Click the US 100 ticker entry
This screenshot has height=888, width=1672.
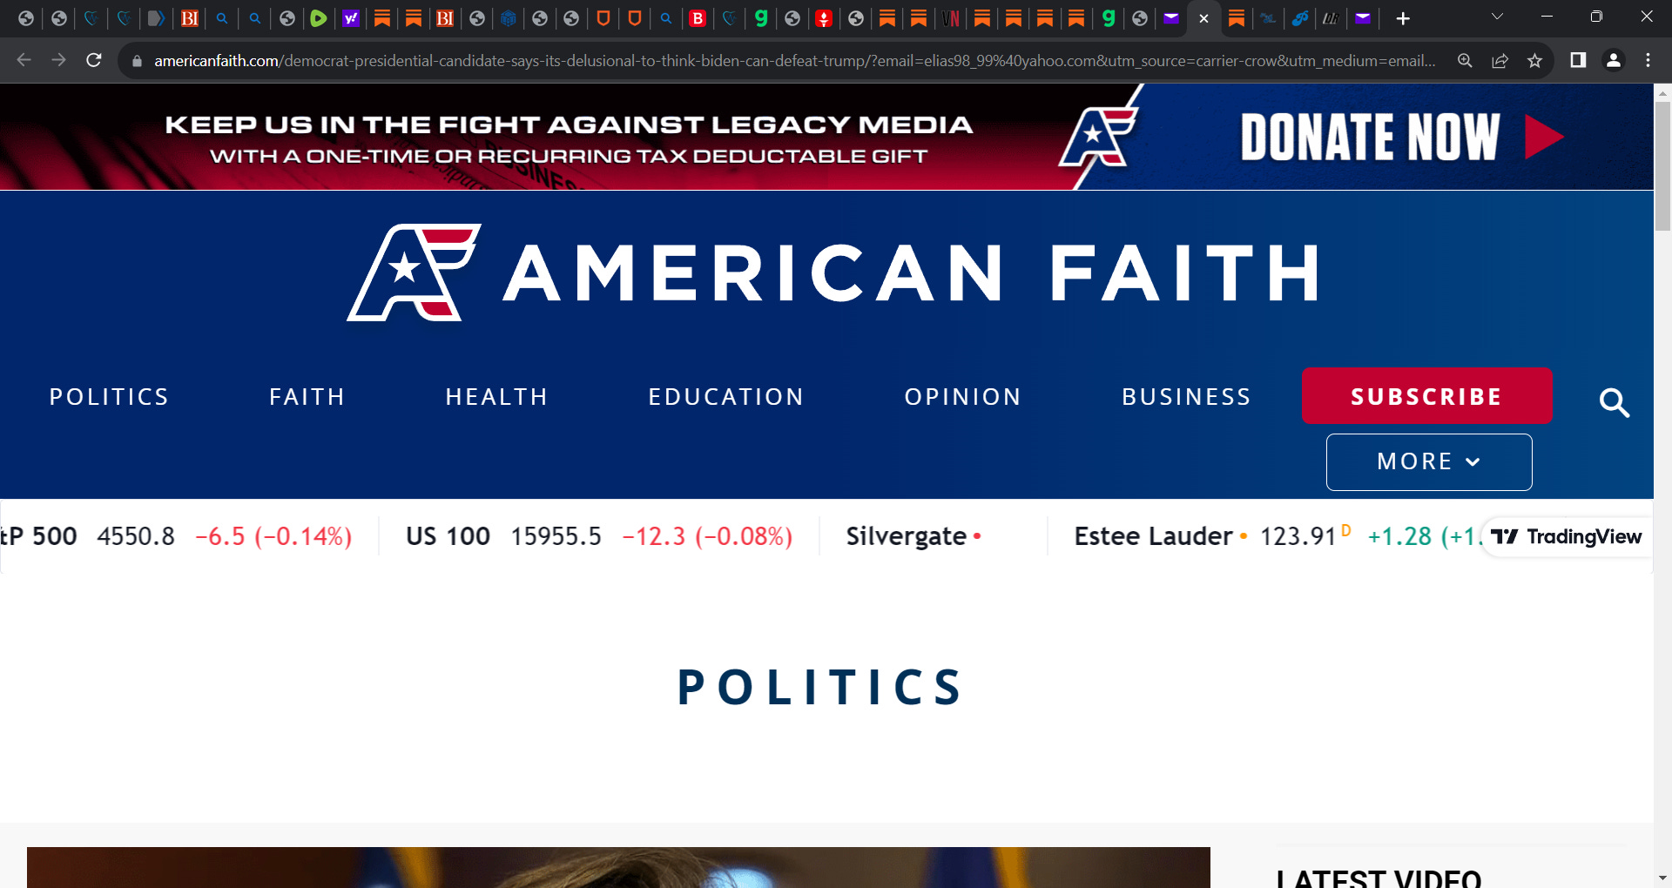pos(599,536)
